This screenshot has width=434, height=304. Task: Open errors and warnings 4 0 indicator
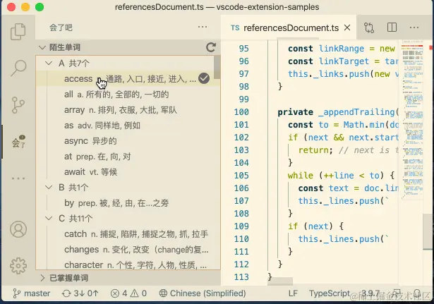pos(128,293)
